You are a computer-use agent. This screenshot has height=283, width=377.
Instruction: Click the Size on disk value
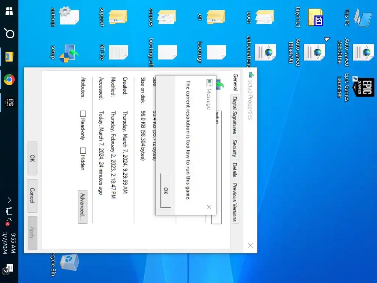(143, 135)
